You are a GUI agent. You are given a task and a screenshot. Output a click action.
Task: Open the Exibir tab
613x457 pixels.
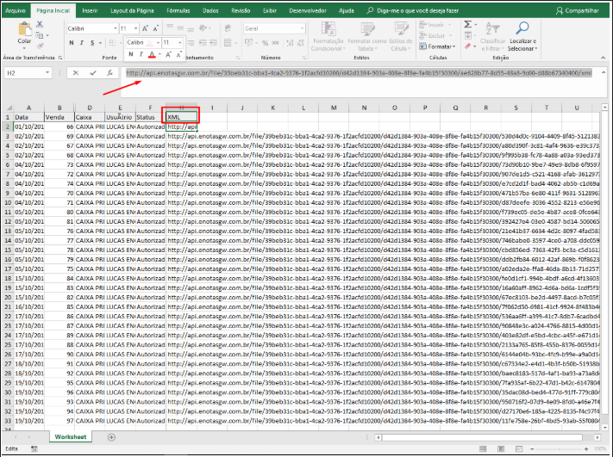[x=270, y=10]
